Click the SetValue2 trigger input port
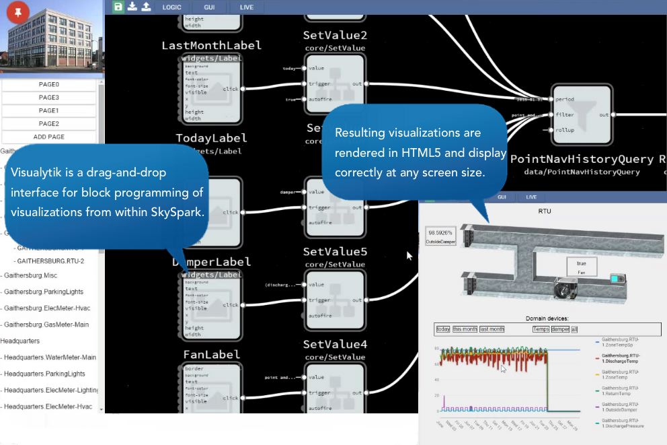This screenshot has height=445, width=667. point(304,84)
